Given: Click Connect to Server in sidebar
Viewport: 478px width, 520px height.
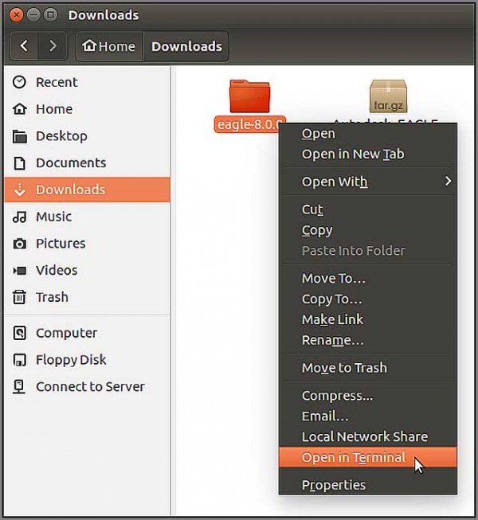Looking at the screenshot, I should coord(89,387).
